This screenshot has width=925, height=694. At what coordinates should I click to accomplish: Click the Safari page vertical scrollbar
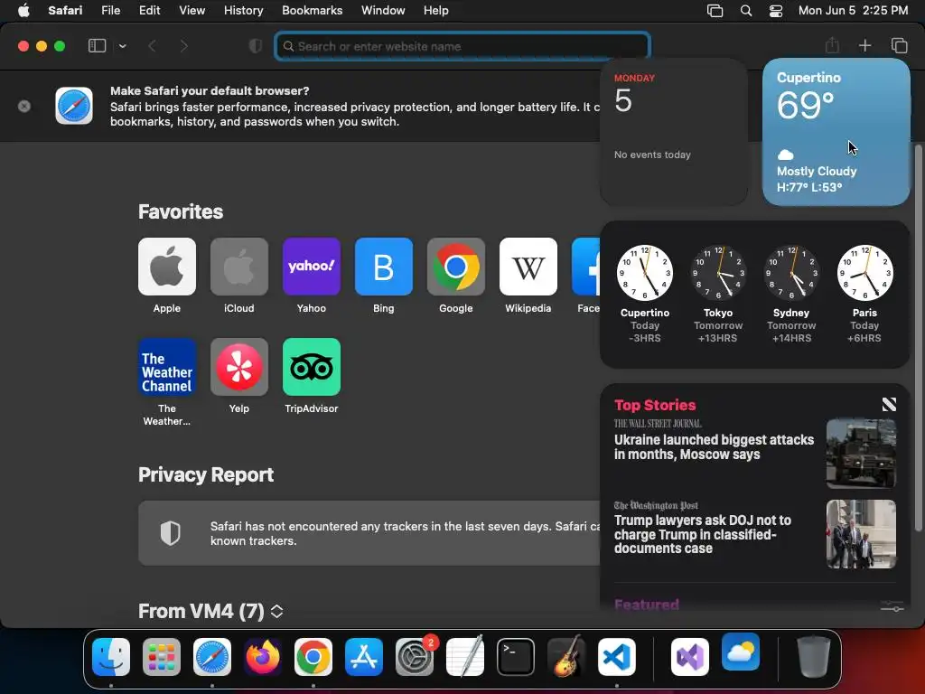[x=918, y=336]
